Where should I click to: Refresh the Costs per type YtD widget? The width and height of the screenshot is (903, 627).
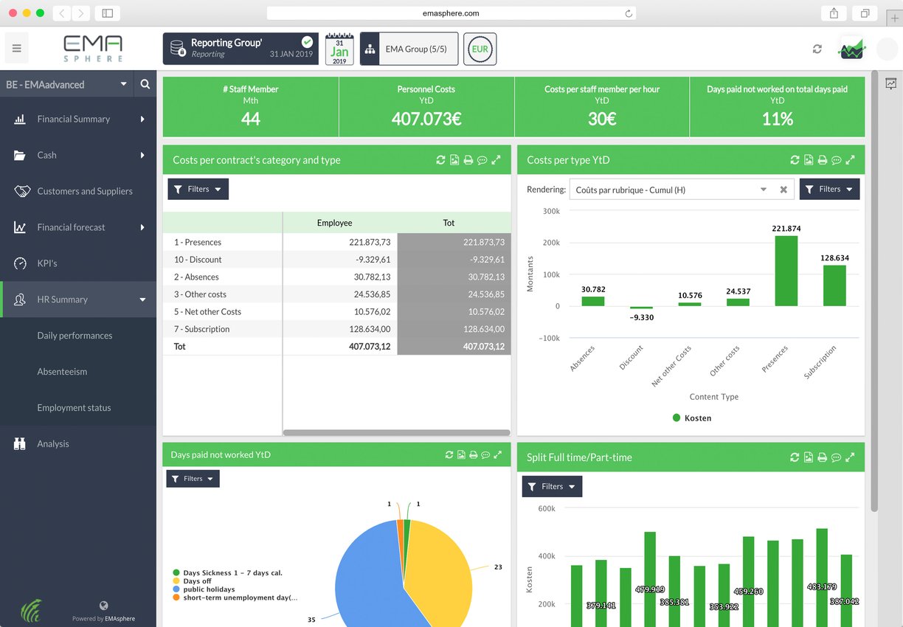coord(795,159)
